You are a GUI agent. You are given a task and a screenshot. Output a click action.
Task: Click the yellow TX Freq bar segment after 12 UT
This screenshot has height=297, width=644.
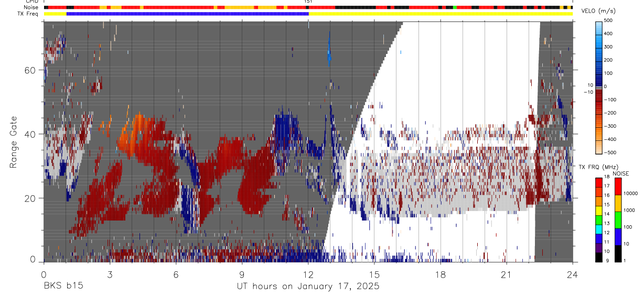coord(441,14)
